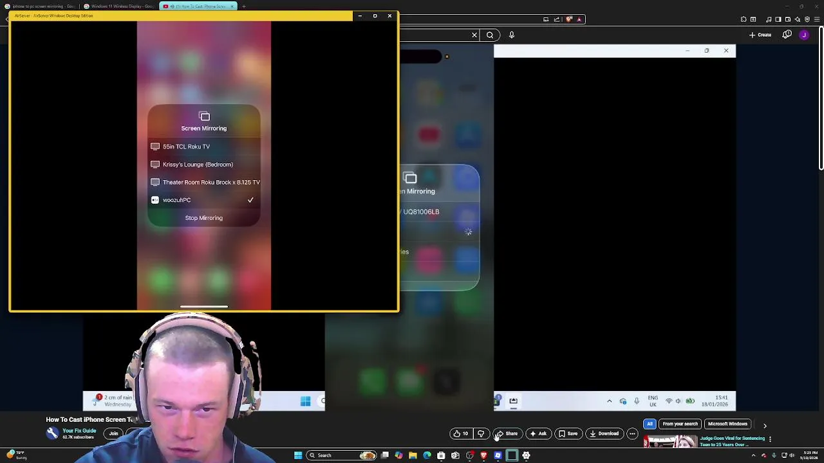Select the From your search chip
The width and height of the screenshot is (824, 463).
click(680, 424)
